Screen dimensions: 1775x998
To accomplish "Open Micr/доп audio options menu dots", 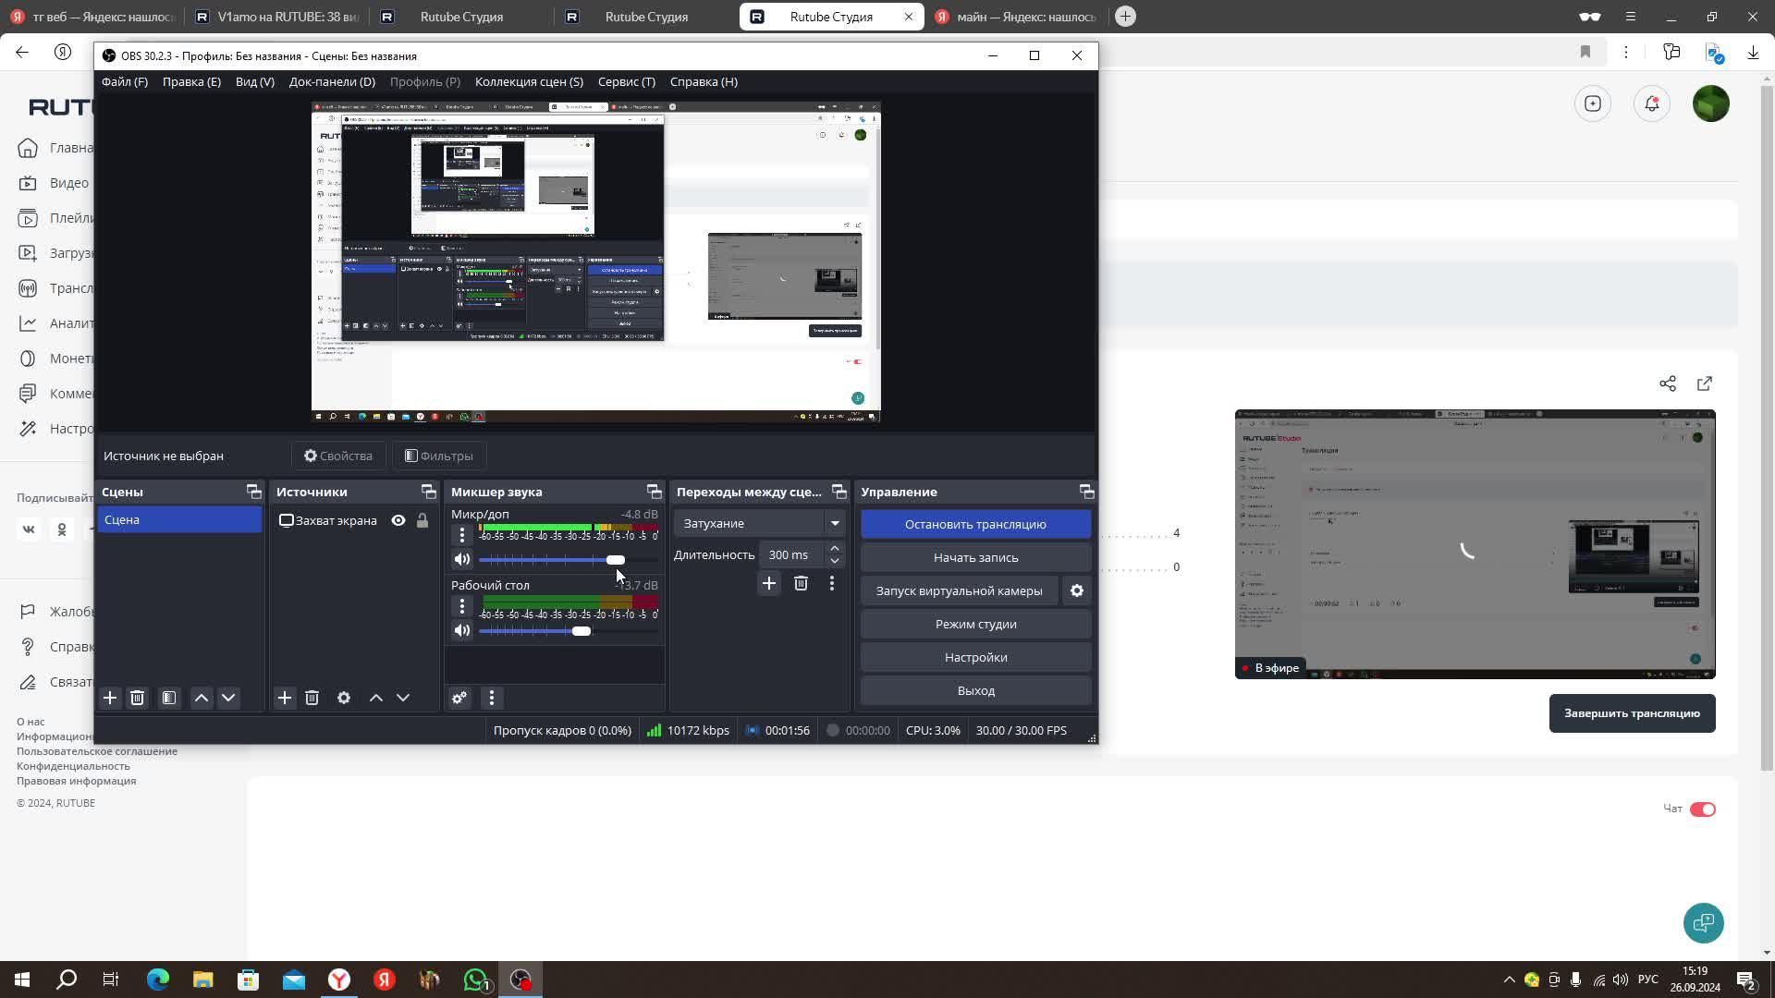I will (462, 535).
